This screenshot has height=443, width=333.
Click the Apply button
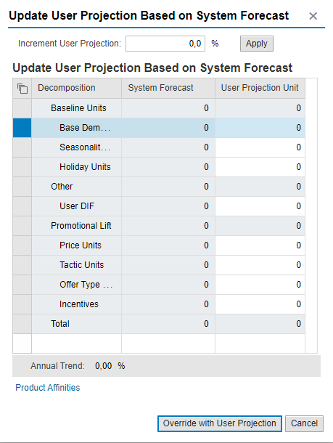257,44
